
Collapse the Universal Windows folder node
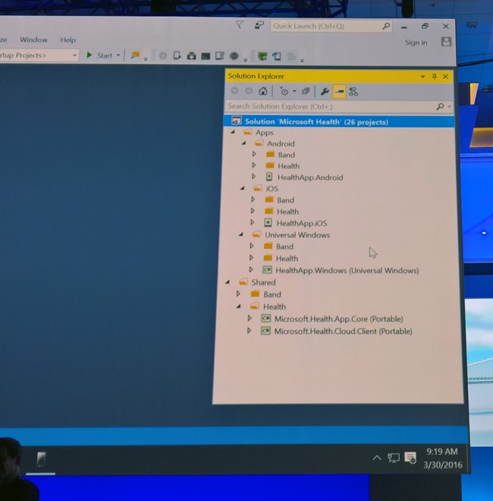[241, 235]
